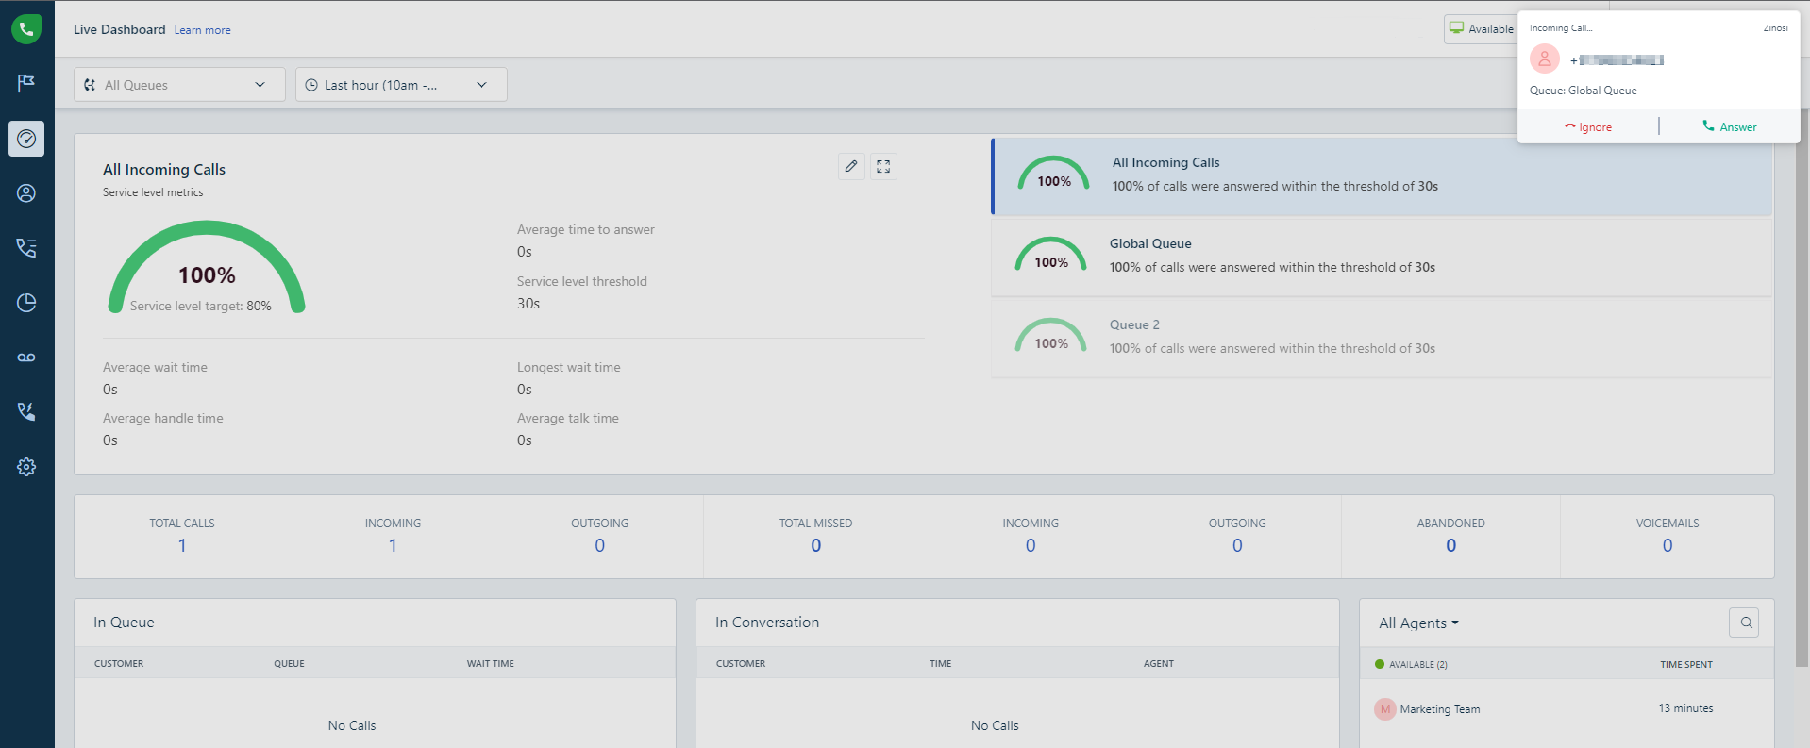Click the Total Missed count
This screenshot has width=1810, height=748.
(815, 545)
